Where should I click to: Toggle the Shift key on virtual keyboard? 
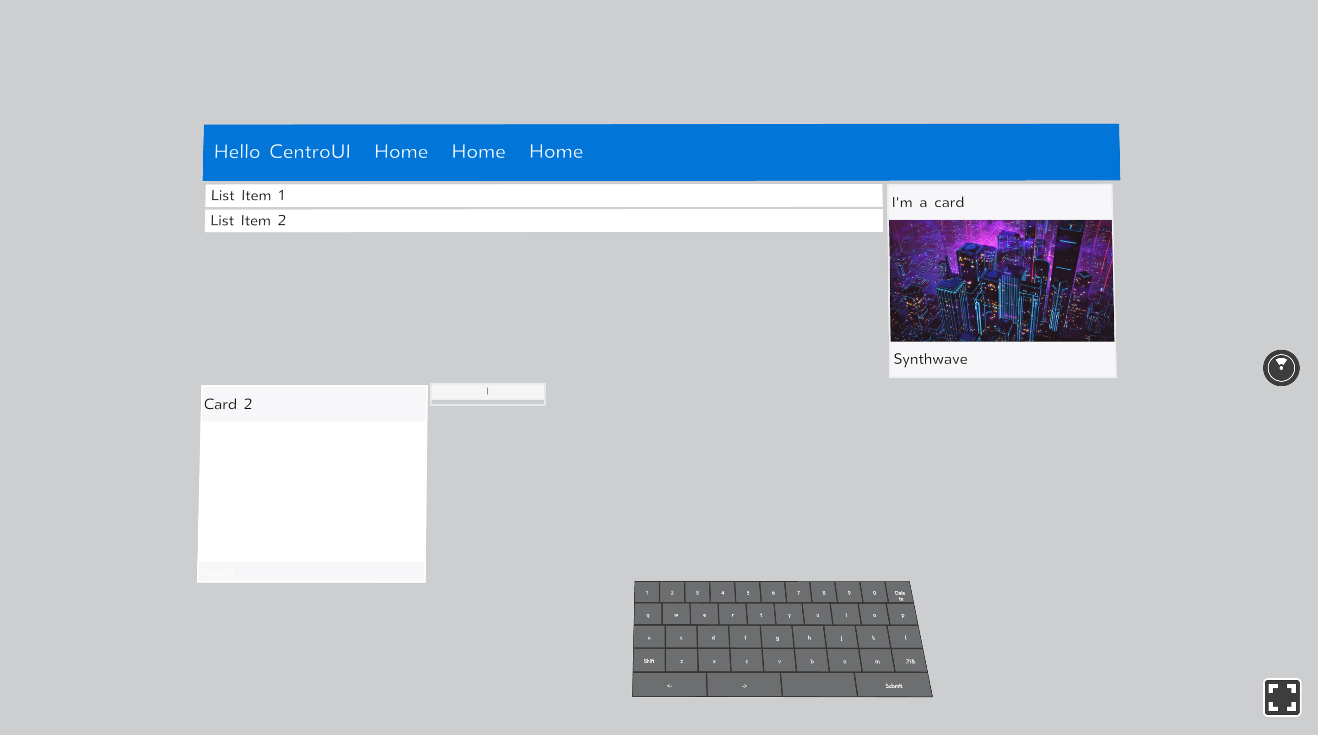[649, 661]
